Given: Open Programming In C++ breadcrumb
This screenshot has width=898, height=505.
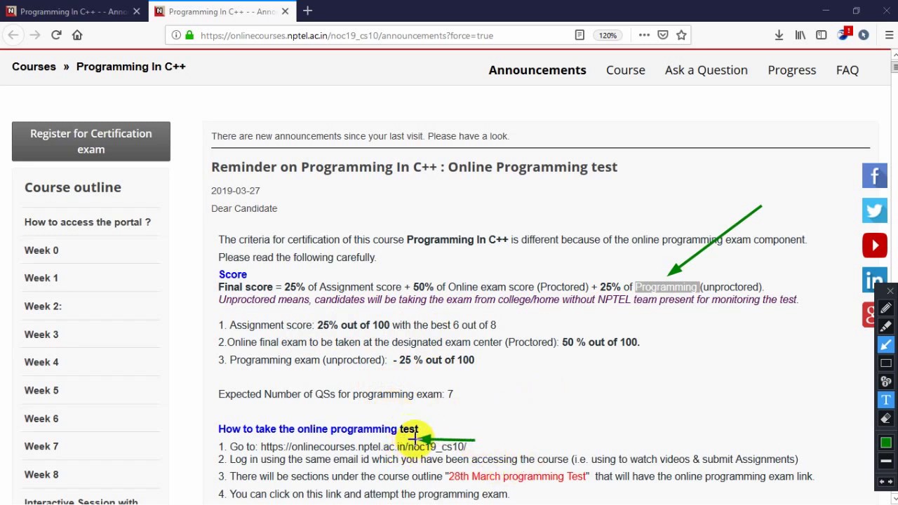Looking at the screenshot, I should pyautogui.click(x=131, y=67).
